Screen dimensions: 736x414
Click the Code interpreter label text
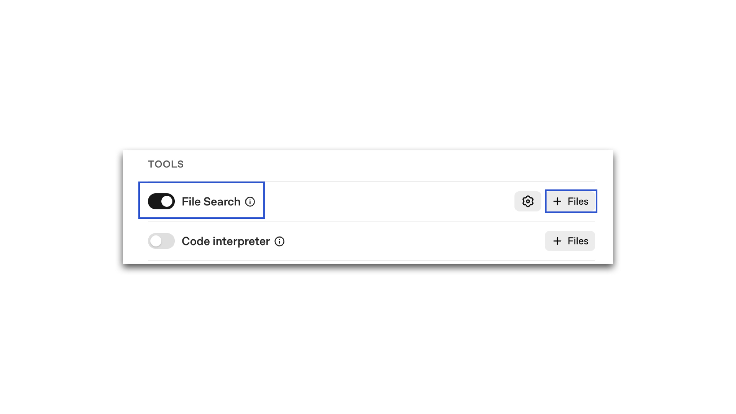coord(225,241)
